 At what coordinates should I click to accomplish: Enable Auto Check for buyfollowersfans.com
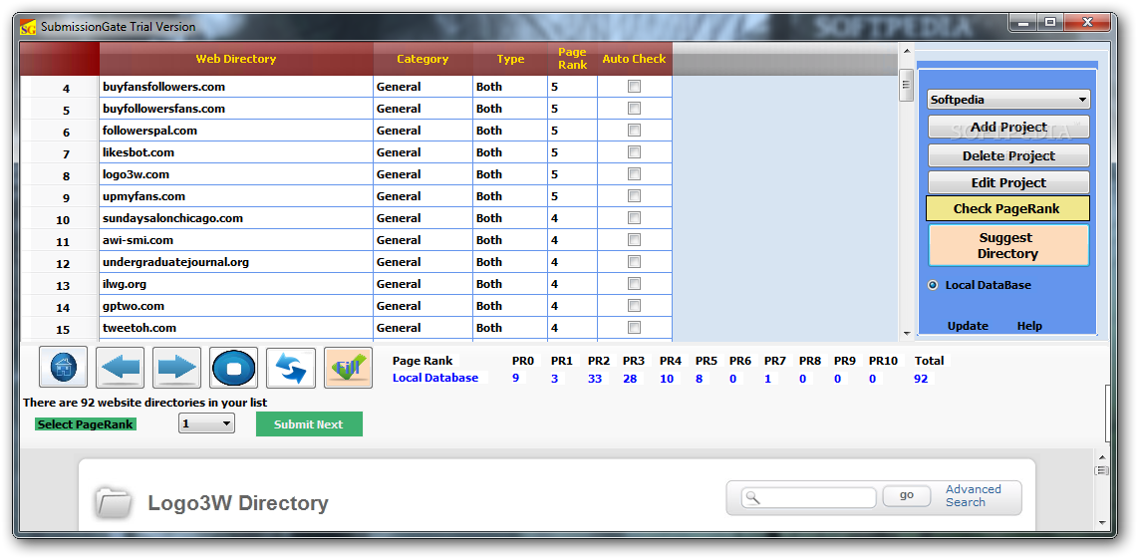coord(635,109)
